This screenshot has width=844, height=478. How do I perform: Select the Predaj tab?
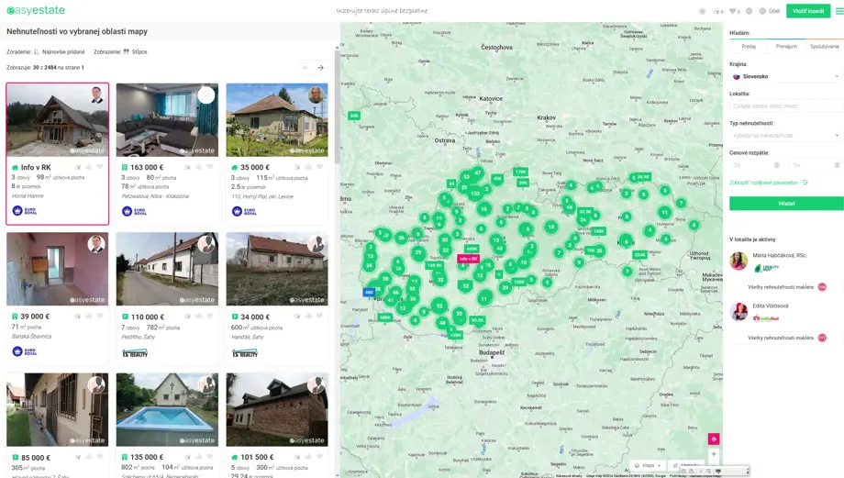click(x=749, y=46)
